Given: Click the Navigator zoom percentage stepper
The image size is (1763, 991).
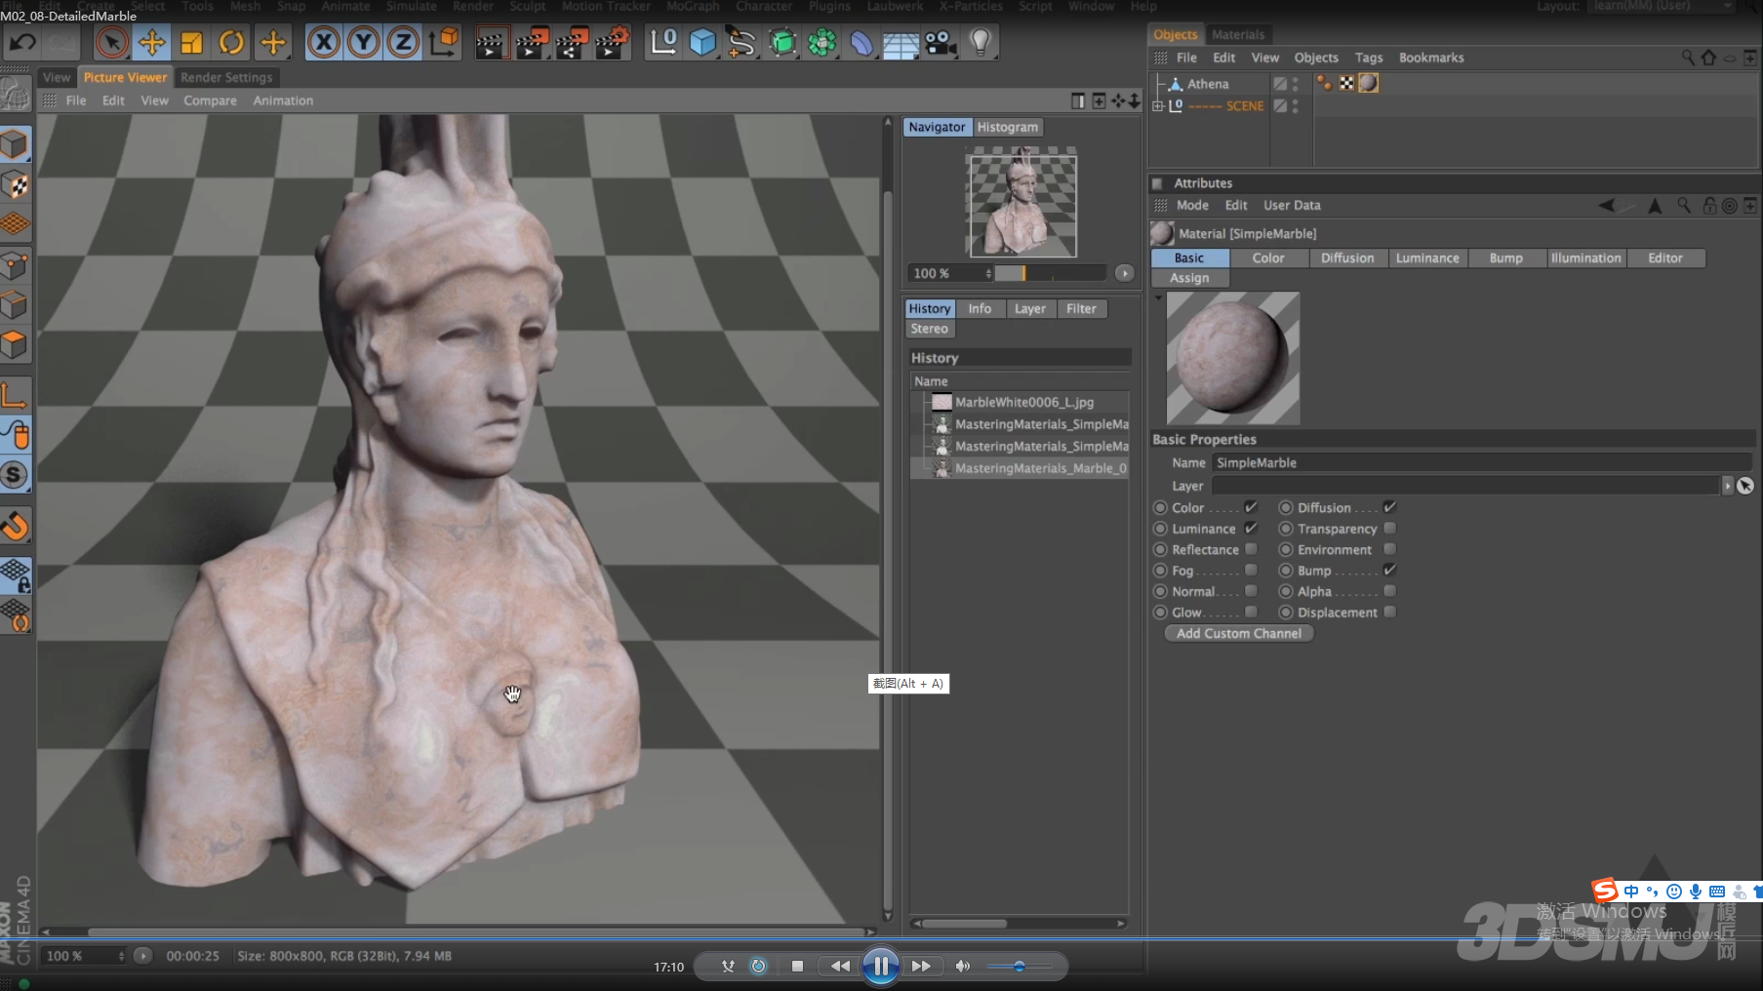Looking at the screenshot, I should 988,273.
